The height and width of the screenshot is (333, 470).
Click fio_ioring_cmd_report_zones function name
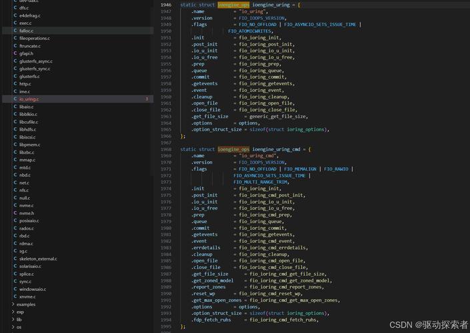click(285, 287)
